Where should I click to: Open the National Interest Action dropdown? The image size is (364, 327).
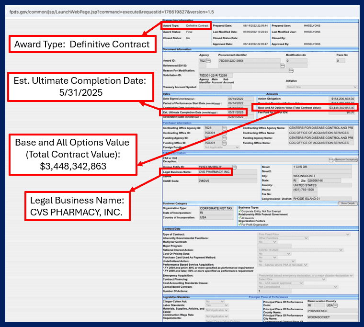[300, 250]
